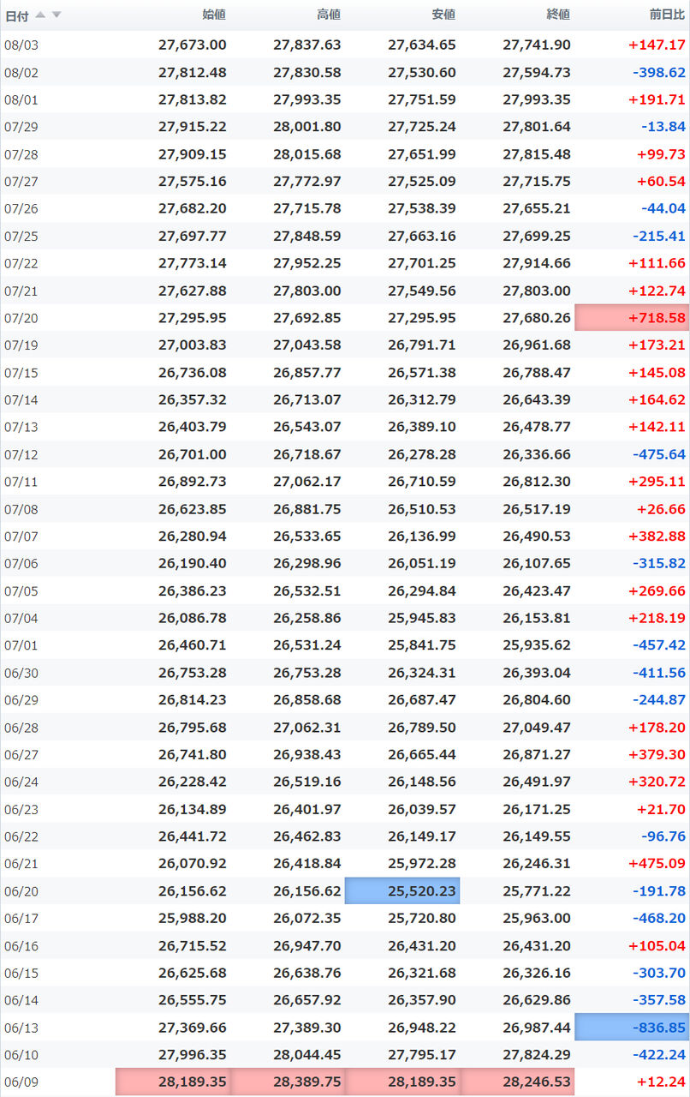Screen dimensions: 690x1097
Task: Select the 07/14 change value +164.62
Action: (657, 400)
